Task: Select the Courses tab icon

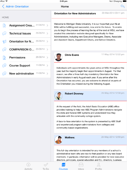Action: click(x=63, y=165)
